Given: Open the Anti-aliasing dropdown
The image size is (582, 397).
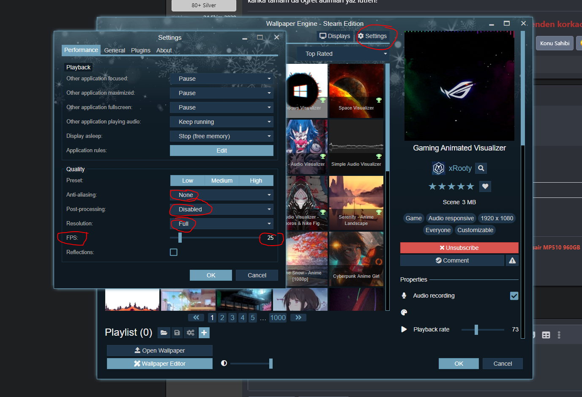Looking at the screenshot, I should pyautogui.click(x=221, y=195).
